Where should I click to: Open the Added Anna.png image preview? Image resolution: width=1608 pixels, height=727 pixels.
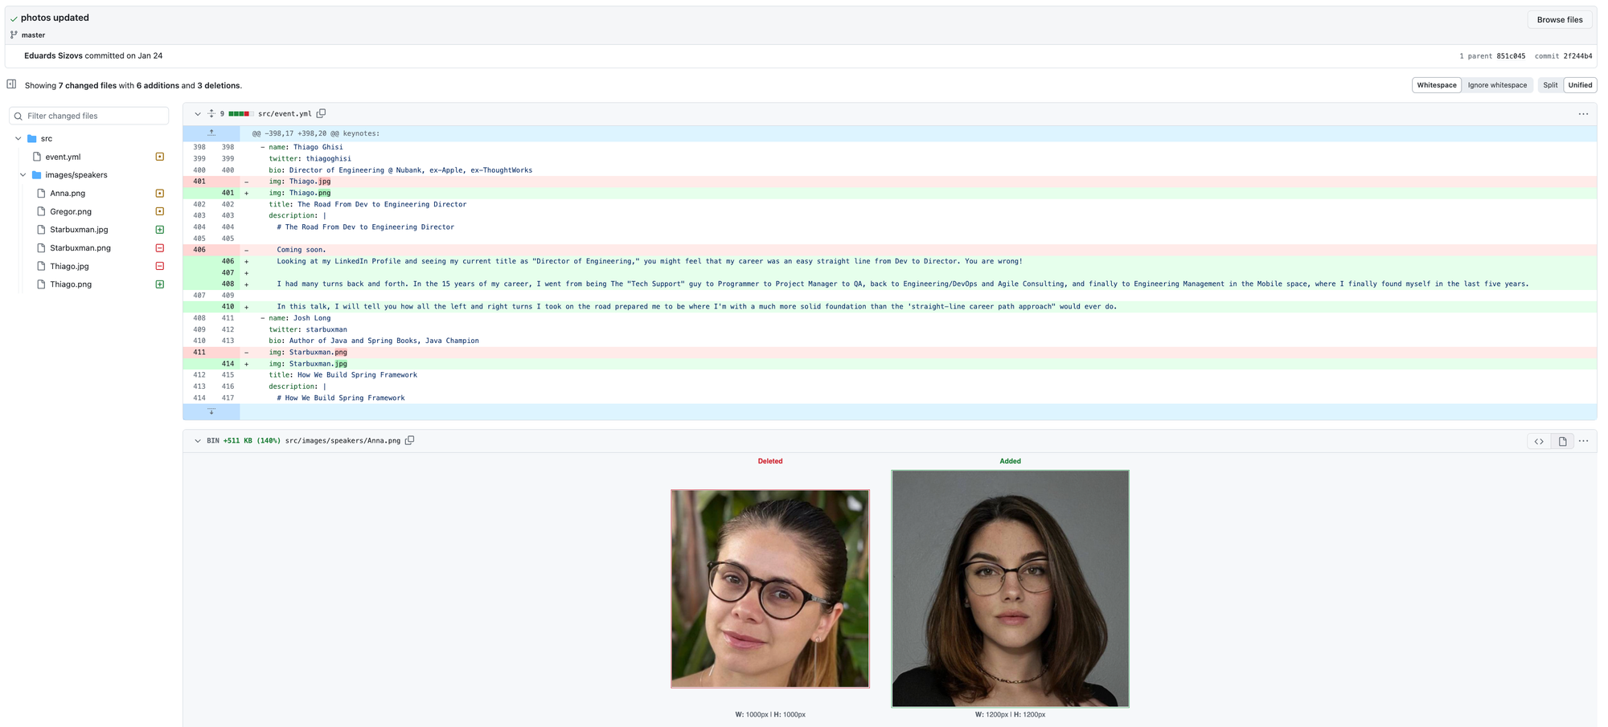coord(1011,589)
